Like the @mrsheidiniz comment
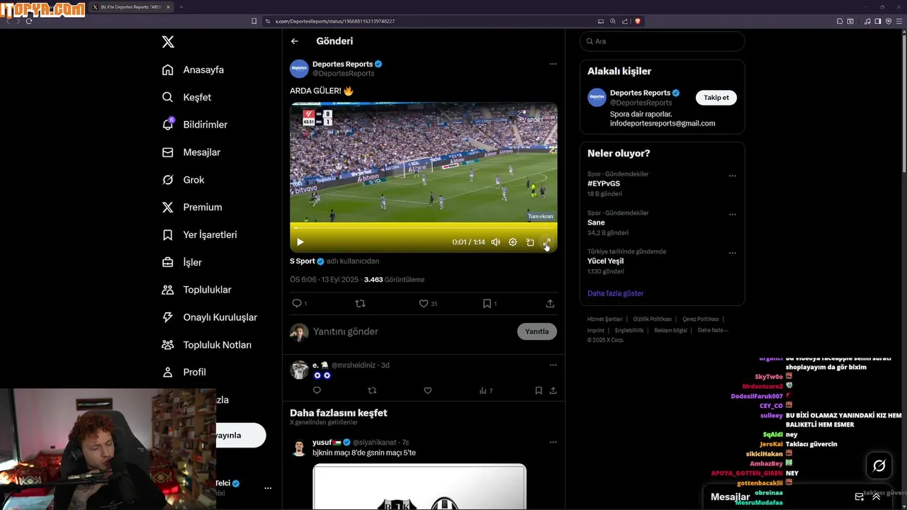This screenshot has height=510, width=907. click(427, 390)
